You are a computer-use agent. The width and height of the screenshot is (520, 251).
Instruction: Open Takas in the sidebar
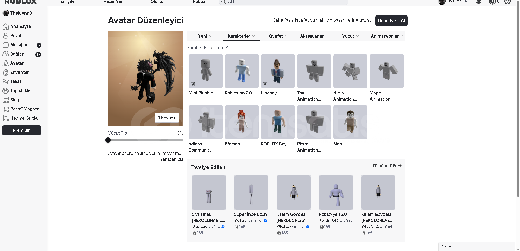point(16,81)
